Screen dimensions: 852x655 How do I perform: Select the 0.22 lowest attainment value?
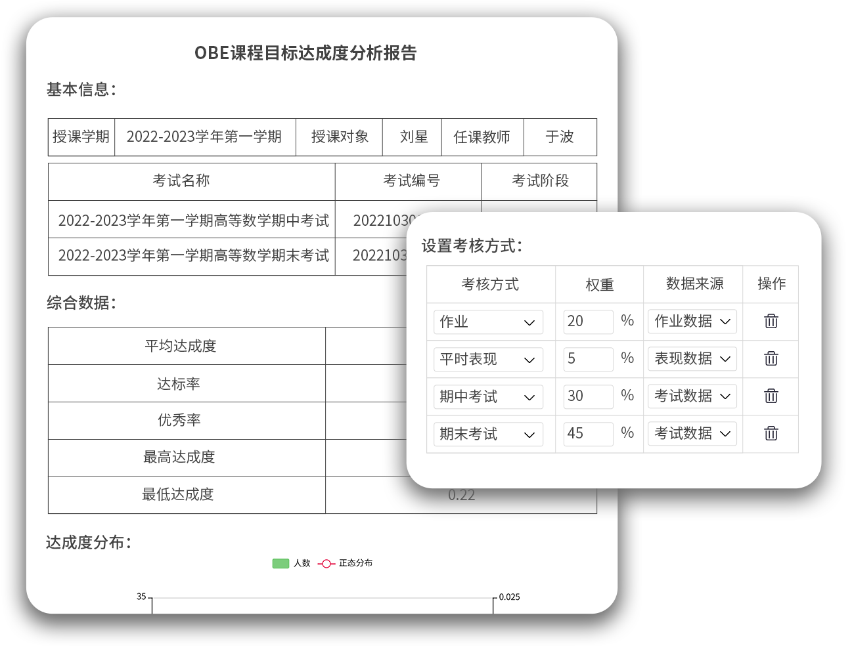coord(461,495)
